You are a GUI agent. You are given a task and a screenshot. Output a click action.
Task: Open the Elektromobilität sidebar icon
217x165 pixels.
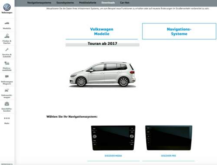pyautogui.click(x=7, y=63)
